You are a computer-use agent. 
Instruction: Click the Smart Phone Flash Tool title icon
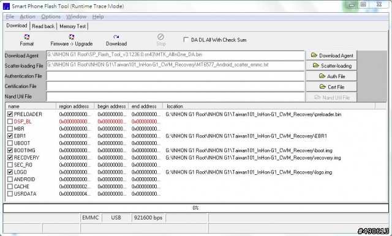(6, 6)
